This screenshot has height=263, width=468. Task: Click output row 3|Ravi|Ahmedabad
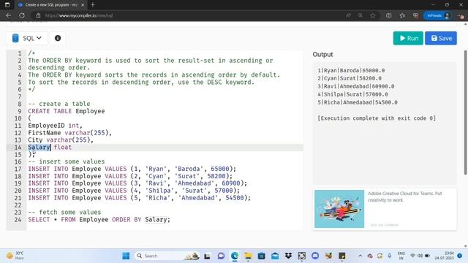[356, 86]
